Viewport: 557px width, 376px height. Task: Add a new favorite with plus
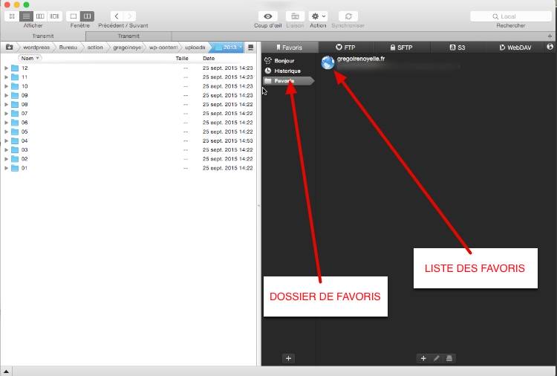tap(423, 358)
